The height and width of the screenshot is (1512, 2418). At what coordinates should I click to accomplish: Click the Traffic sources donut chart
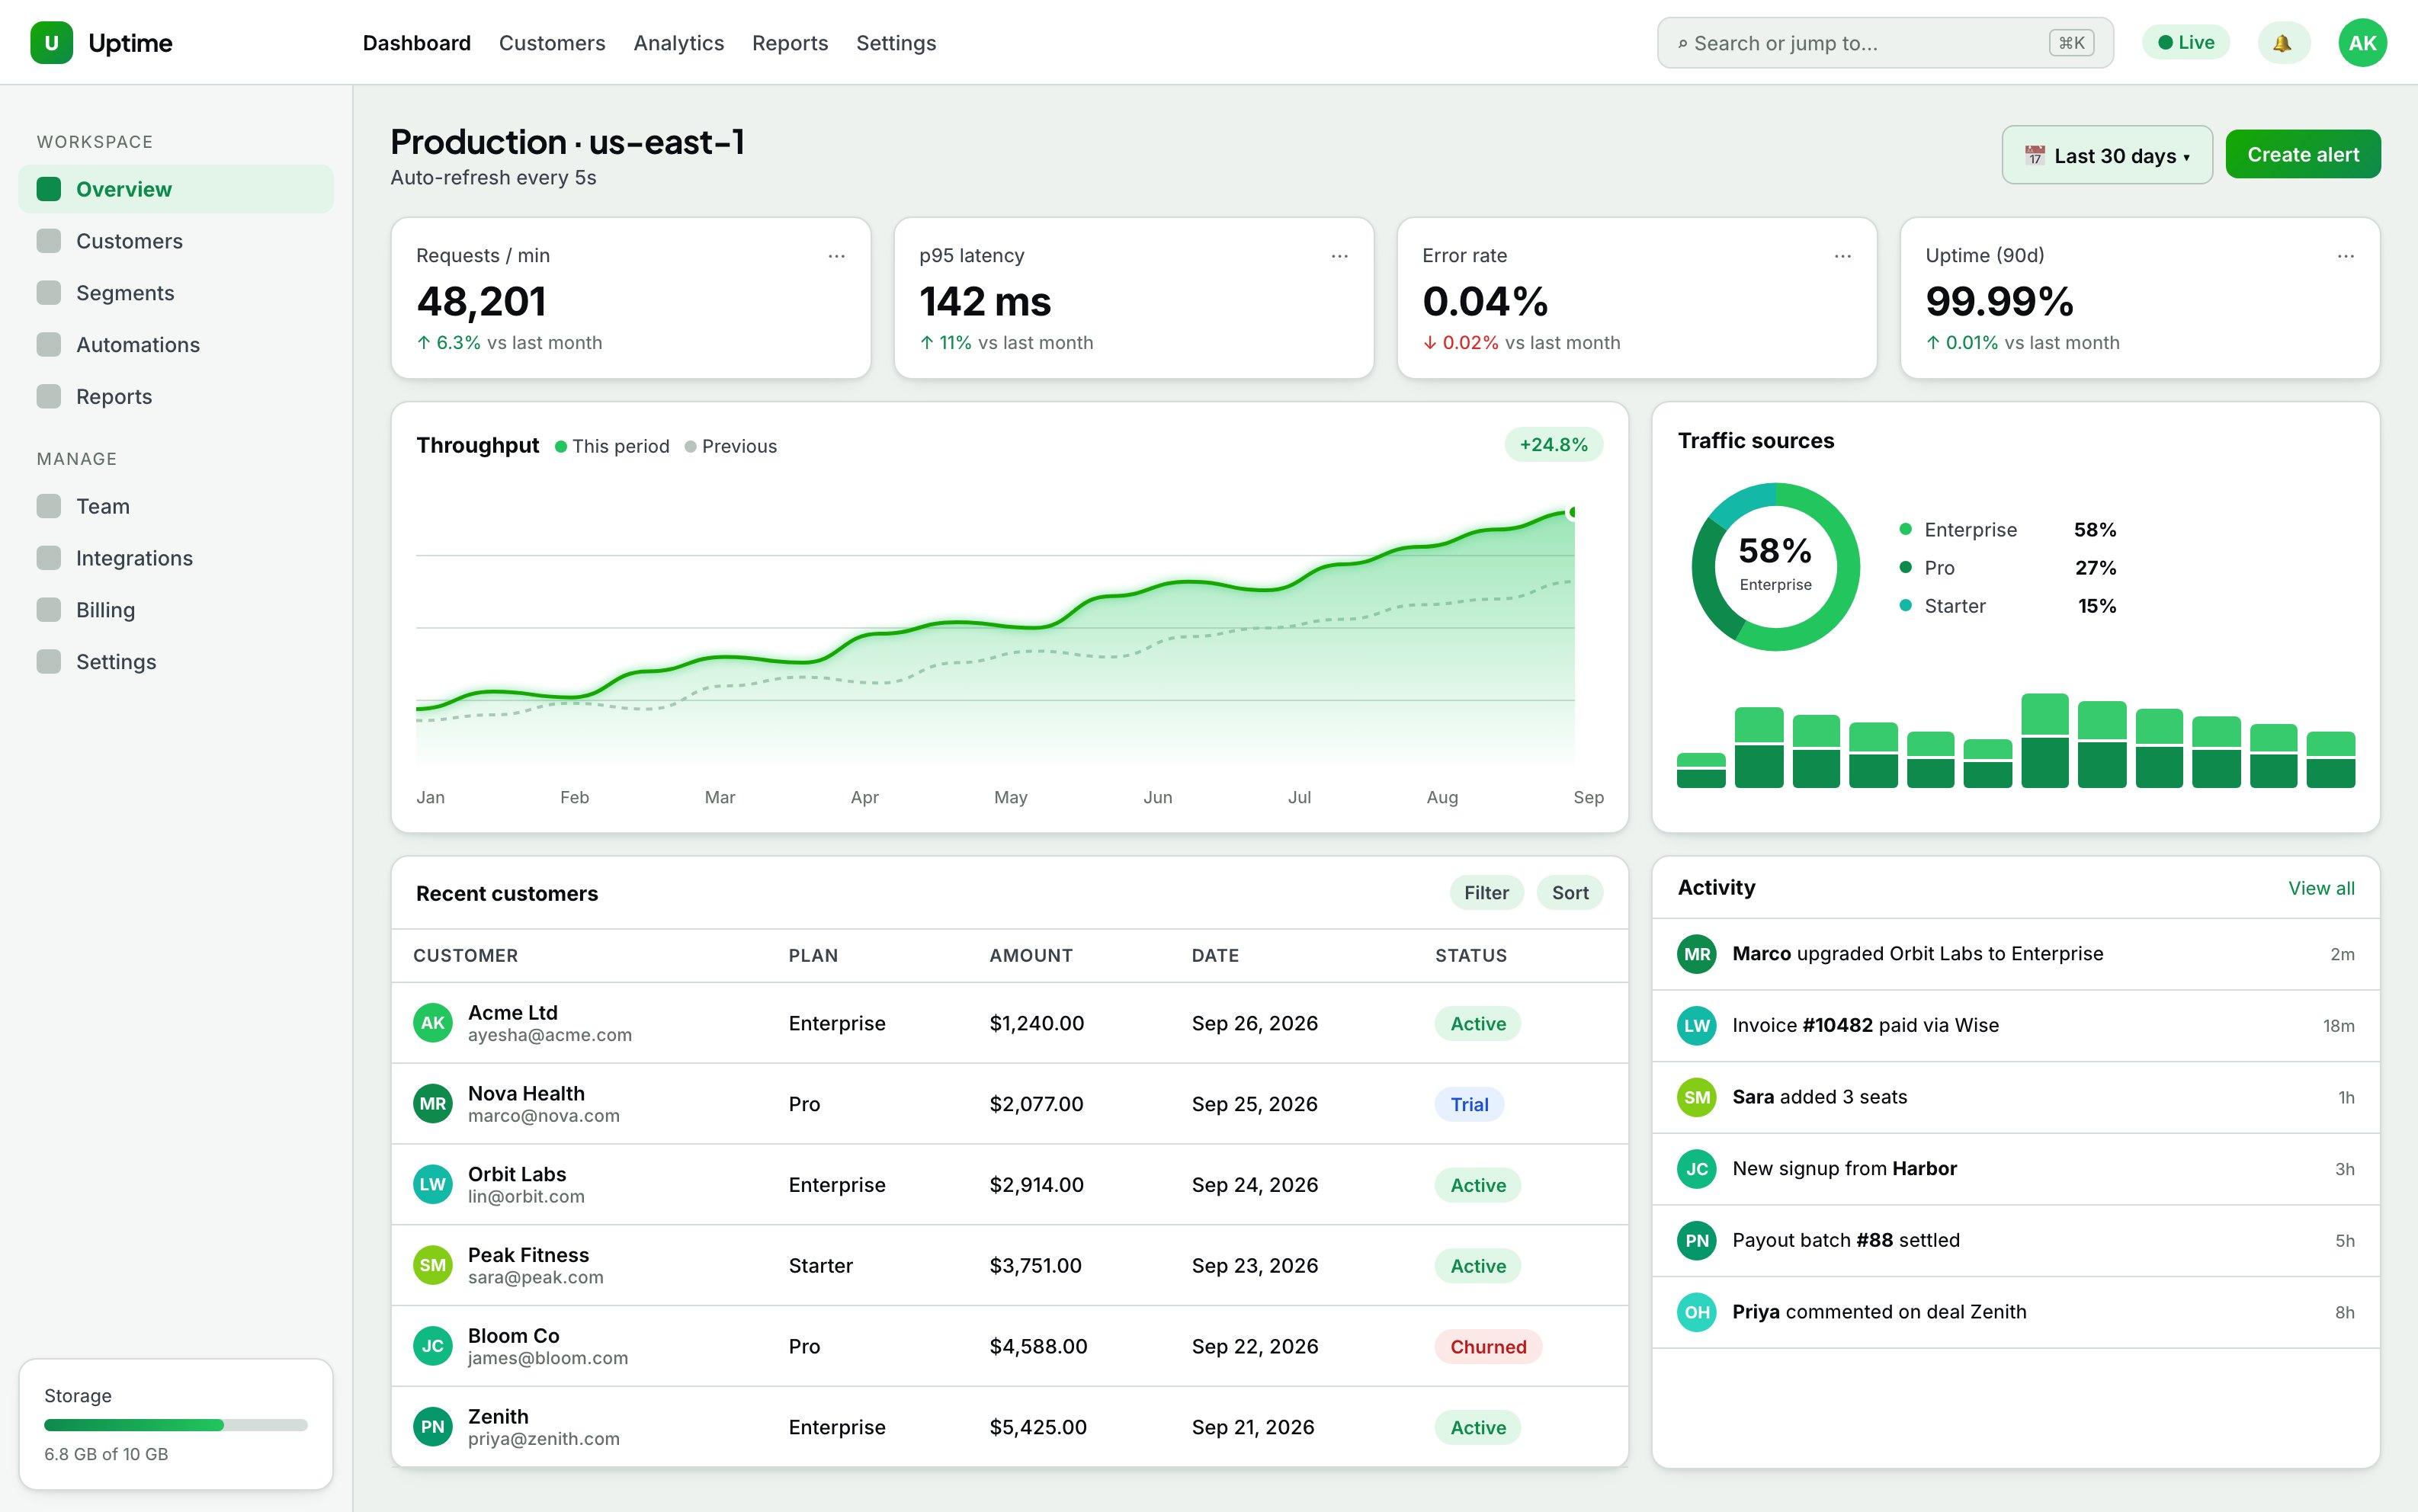tap(1775, 567)
